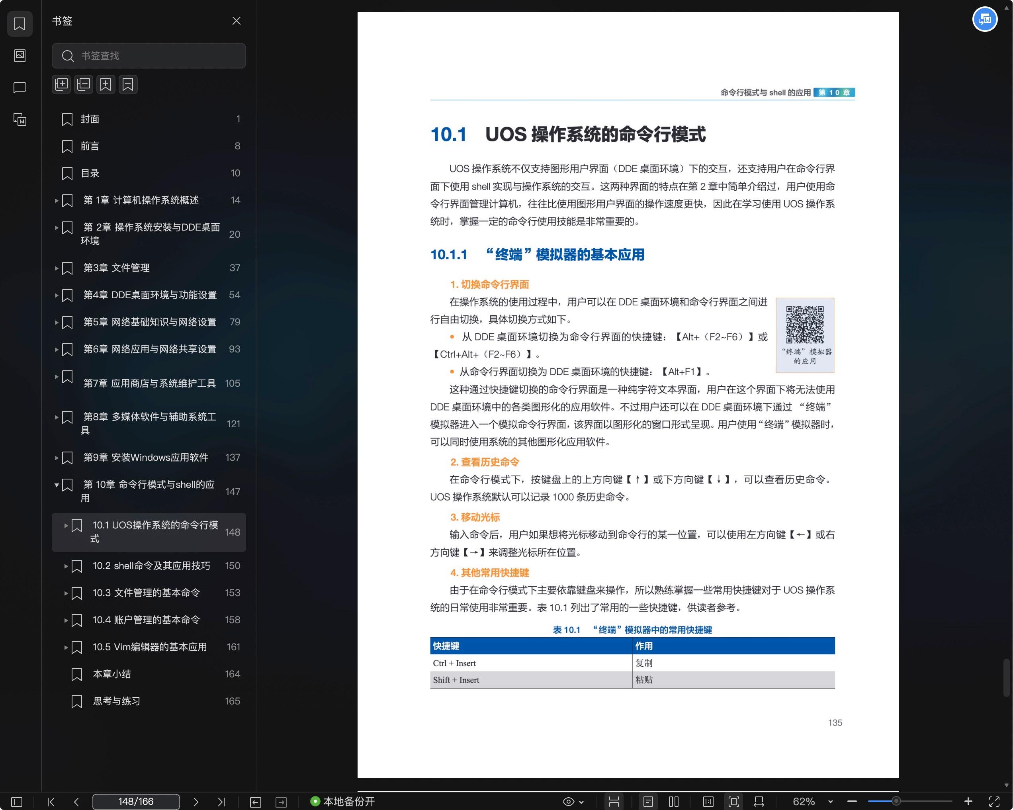1013x810 pixels.
Task: Toggle fit-page view icon
Action: click(x=733, y=802)
